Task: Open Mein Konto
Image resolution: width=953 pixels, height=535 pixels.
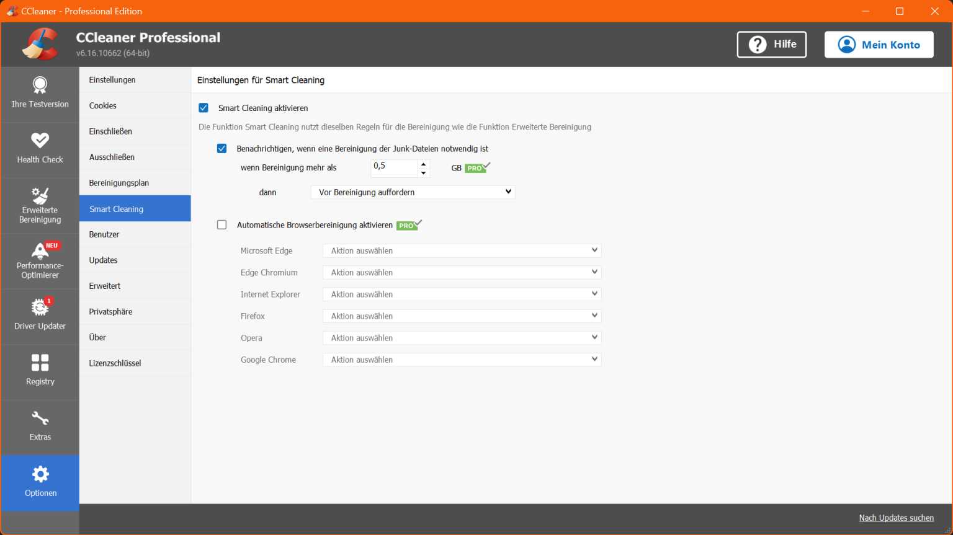Action: (x=879, y=44)
